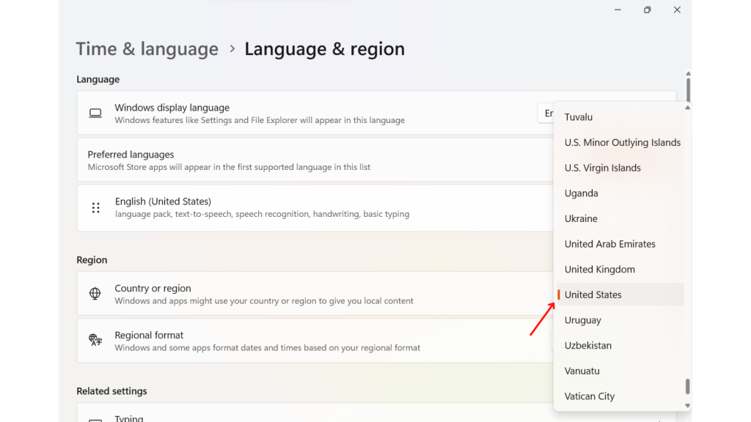Click the scroll up arrow in country list
Screen dimensions: 751x422
pos(687,108)
